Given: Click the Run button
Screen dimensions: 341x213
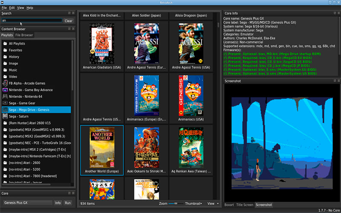Looking at the screenshot, I should pos(68,203).
